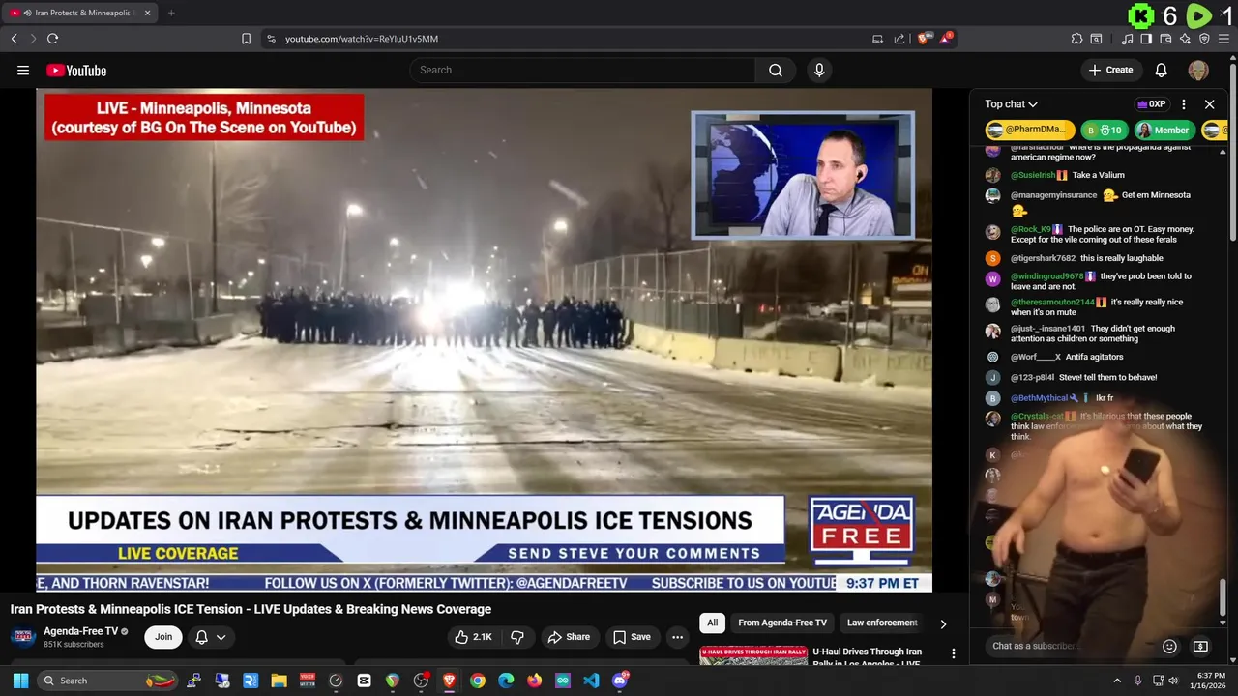Open a new browser tab
The height and width of the screenshot is (696, 1238).
click(171, 13)
